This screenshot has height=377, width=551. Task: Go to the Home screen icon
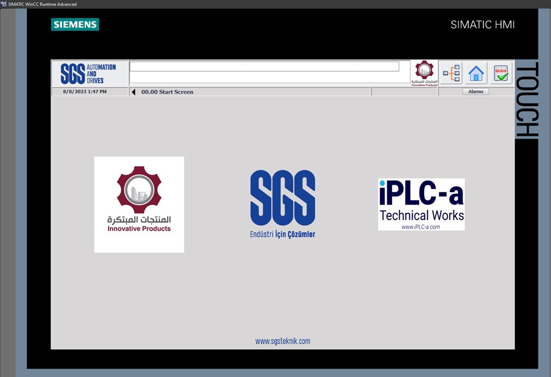pyautogui.click(x=476, y=73)
